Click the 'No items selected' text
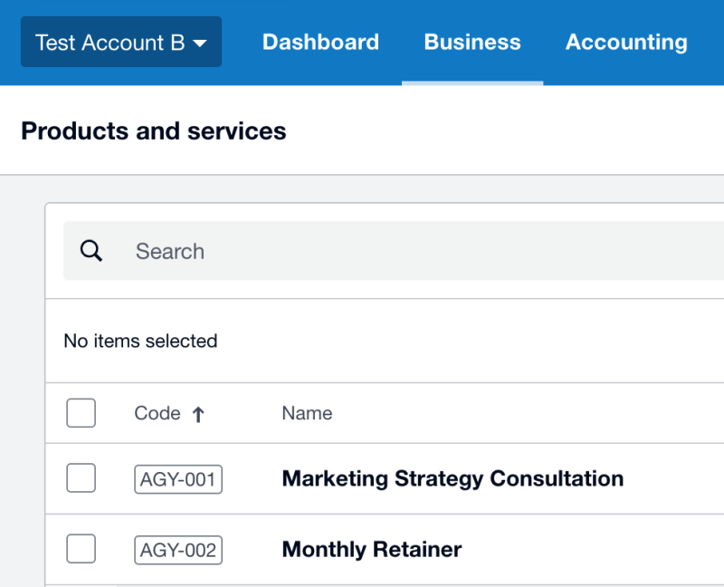Screen dimensions: 724x587 tap(140, 342)
